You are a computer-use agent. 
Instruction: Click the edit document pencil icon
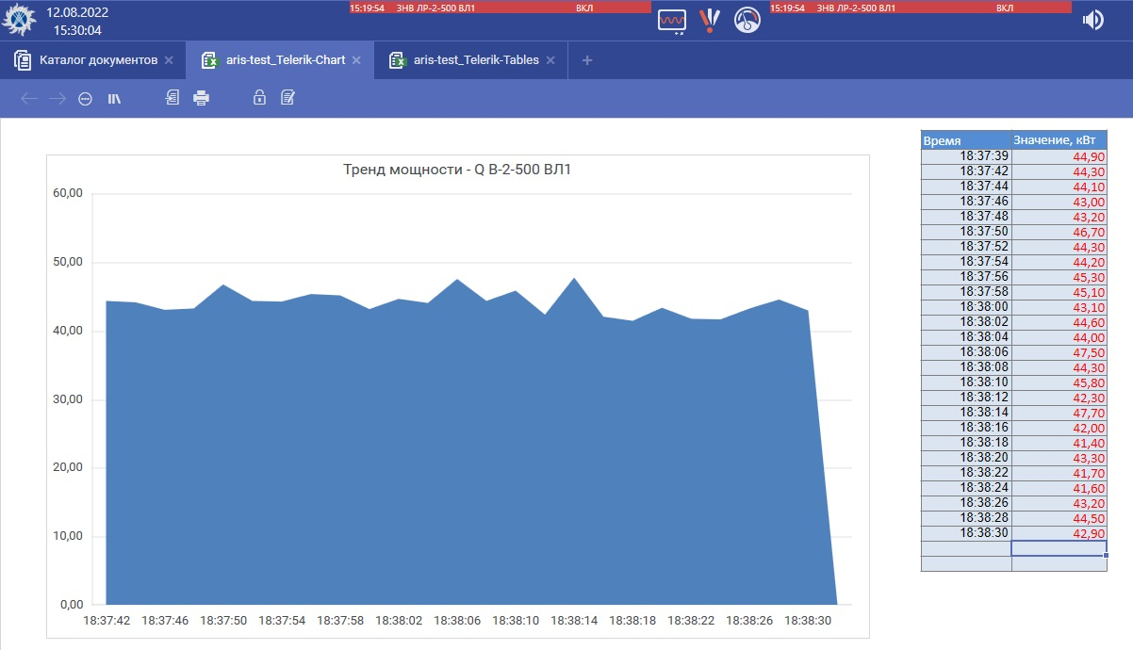pos(288,97)
